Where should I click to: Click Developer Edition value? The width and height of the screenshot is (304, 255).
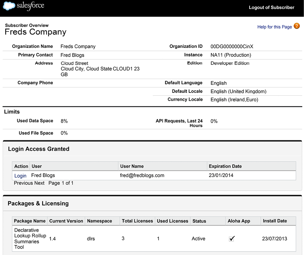pyautogui.click(x=230, y=63)
